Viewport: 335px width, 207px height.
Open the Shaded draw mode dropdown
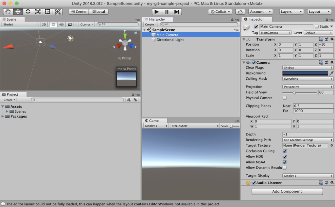pyautogui.click(x=20, y=24)
